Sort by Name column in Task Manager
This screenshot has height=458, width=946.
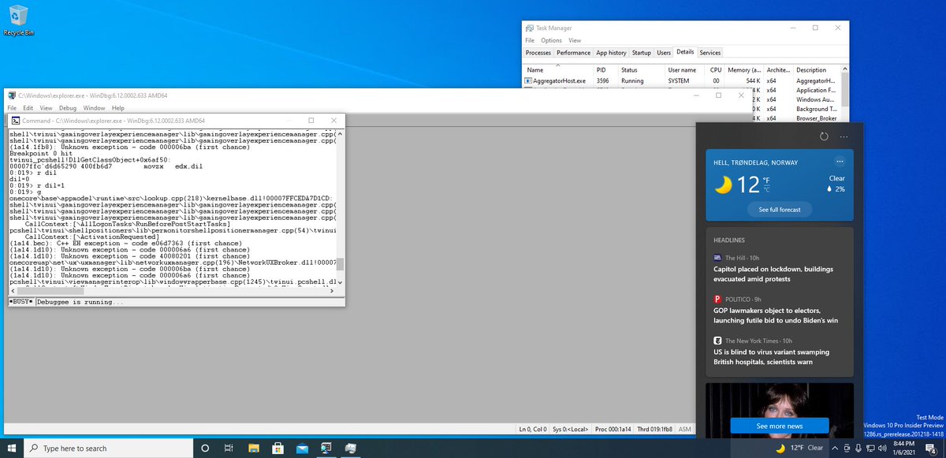click(558, 69)
